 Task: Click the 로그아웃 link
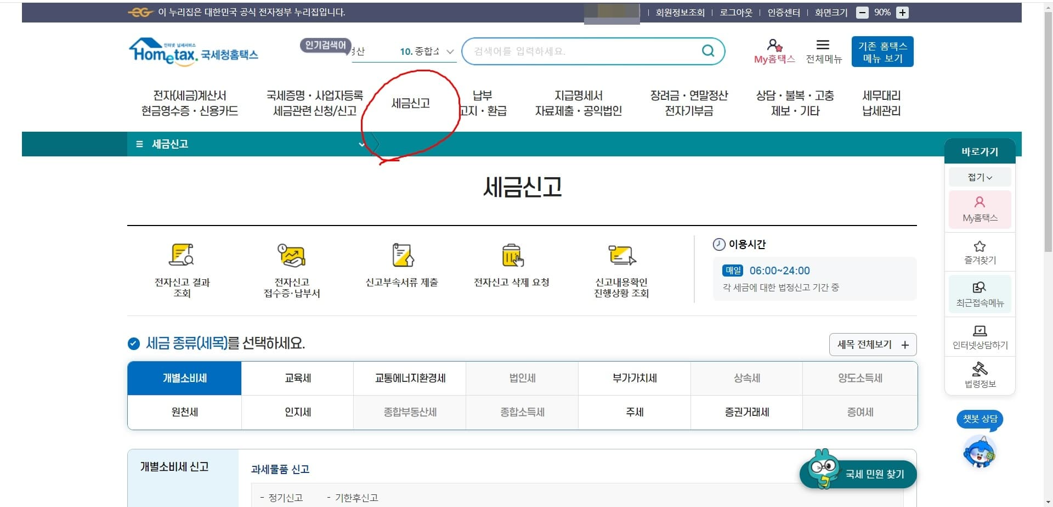[x=735, y=12]
